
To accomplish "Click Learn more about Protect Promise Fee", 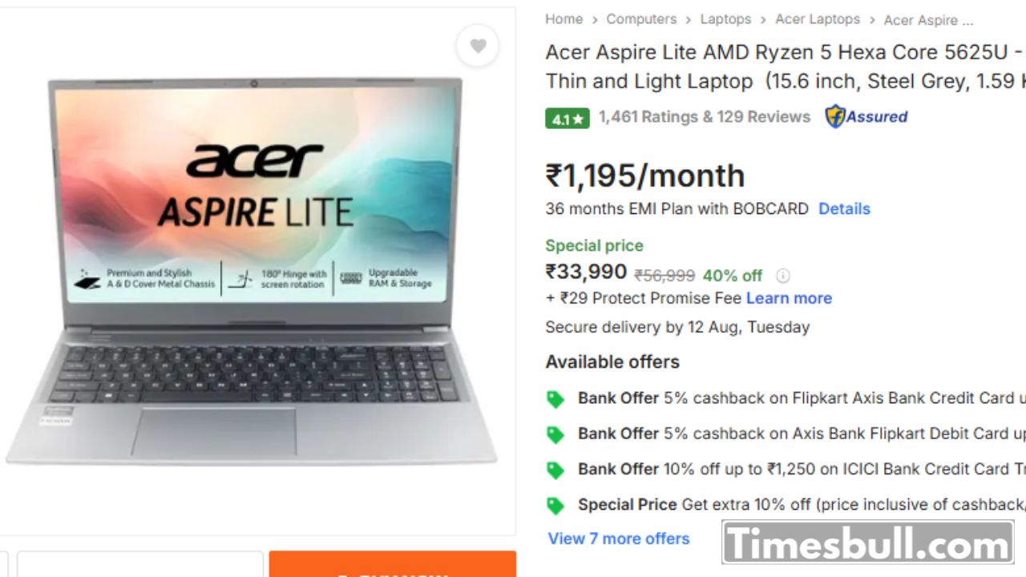I will click(789, 298).
